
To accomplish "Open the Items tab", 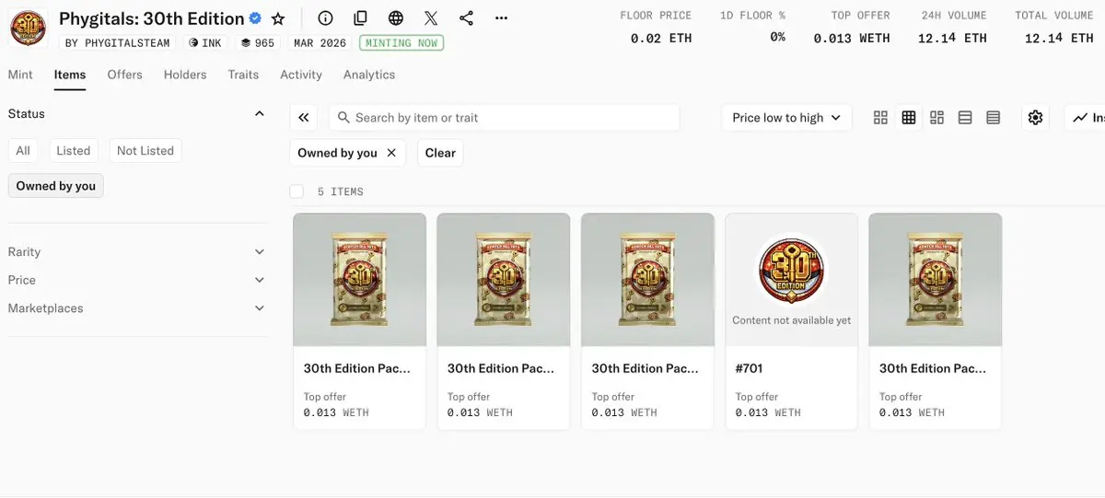I will point(70,75).
